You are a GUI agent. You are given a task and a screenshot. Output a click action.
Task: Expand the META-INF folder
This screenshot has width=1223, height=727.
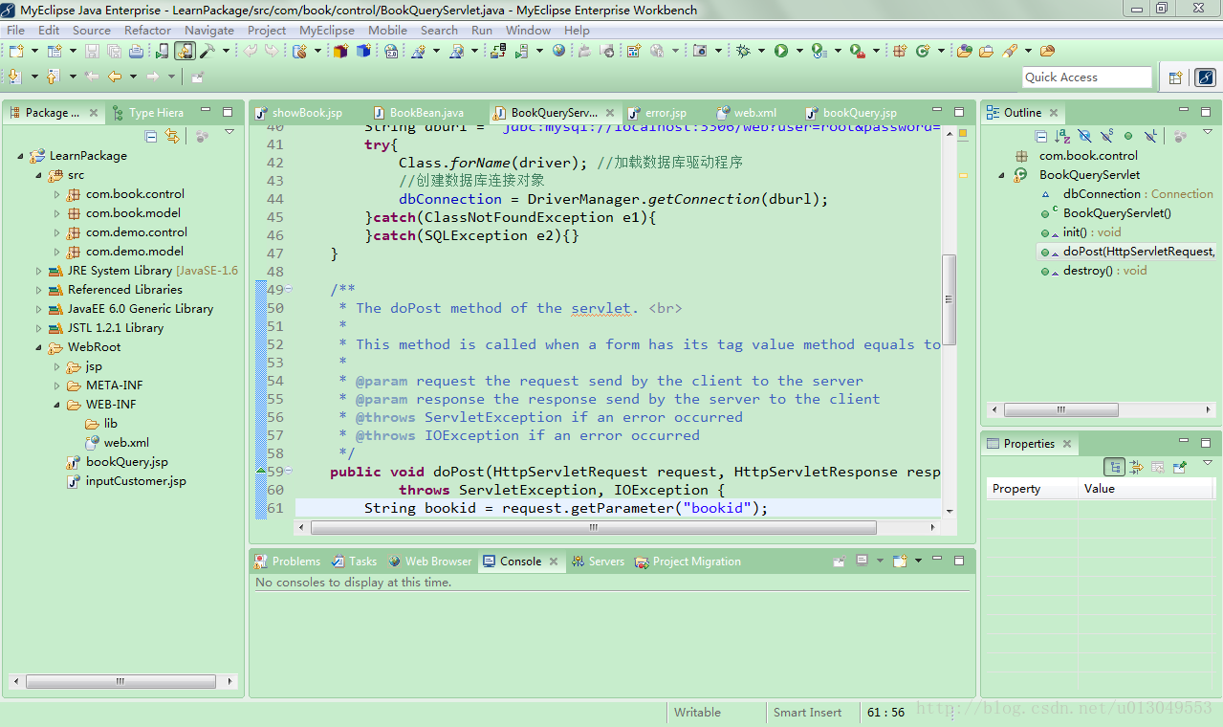56,386
